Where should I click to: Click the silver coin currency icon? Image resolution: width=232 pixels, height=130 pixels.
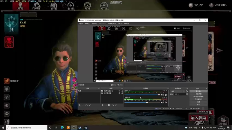[x=191, y=5]
